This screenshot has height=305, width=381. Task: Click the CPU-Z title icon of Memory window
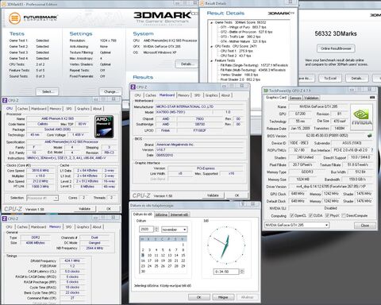(5, 218)
